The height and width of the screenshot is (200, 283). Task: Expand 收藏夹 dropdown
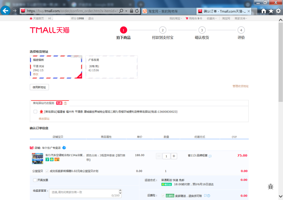click(211, 18)
